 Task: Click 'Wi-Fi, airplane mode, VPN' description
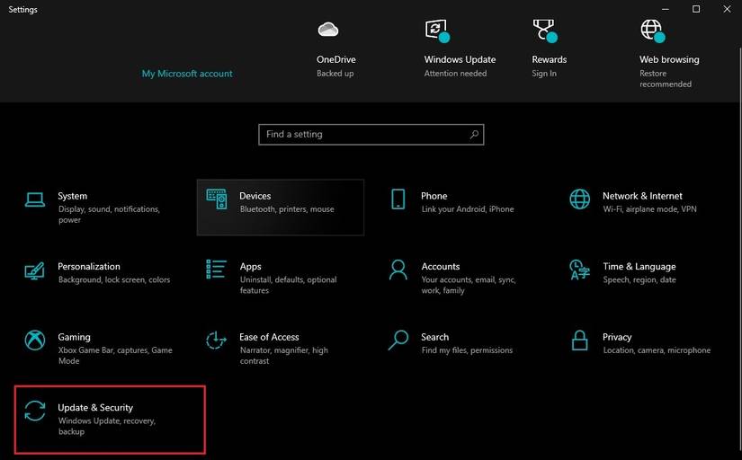649,209
